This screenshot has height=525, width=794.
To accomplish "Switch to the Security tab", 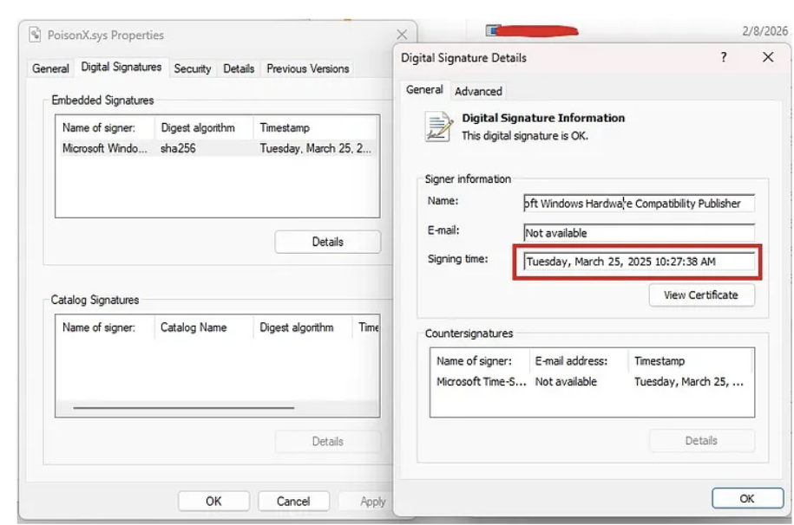I will 192,68.
